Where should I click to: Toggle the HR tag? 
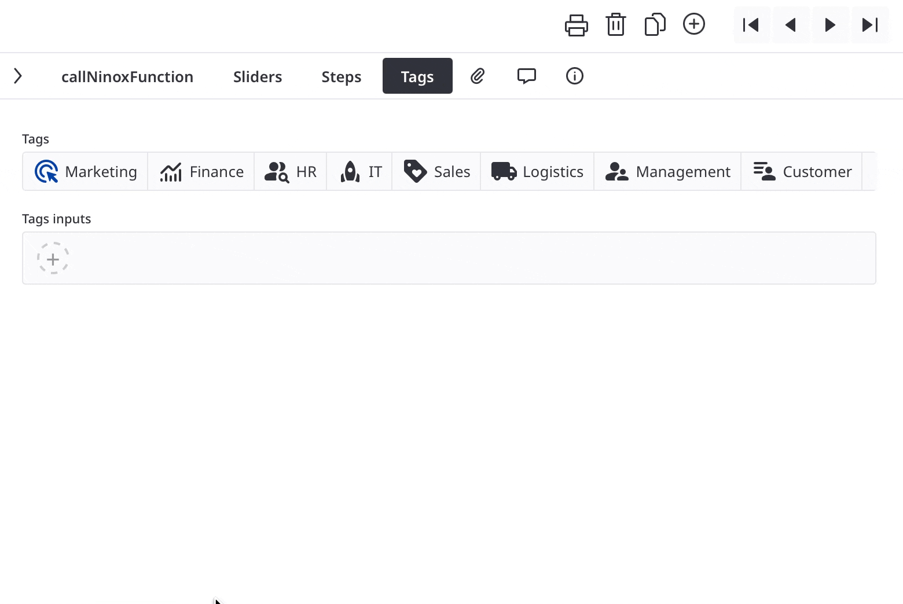tap(291, 171)
